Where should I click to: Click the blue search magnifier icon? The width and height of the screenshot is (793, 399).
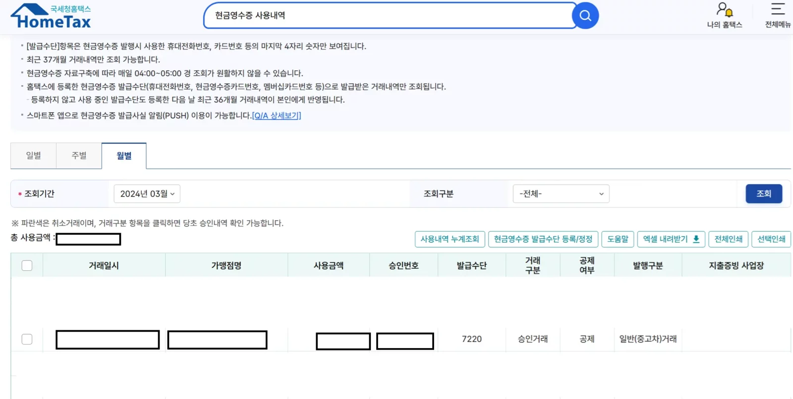tap(585, 16)
